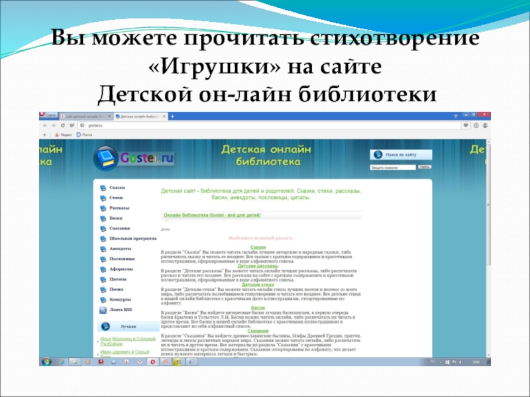Click the Найти search button
This screenshot has width=530, height=397.
425,167
